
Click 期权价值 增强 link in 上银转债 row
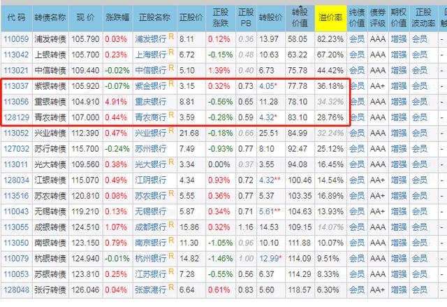pos(399,55)
